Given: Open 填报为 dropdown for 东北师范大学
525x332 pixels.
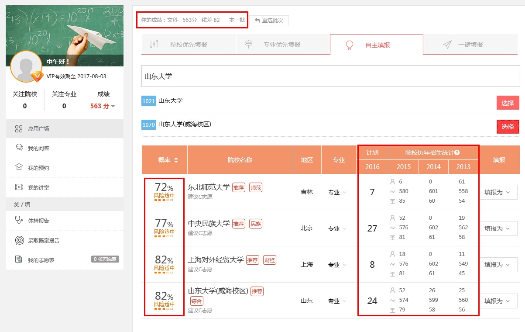Looking at the screenshot, I should pos(498,192).
